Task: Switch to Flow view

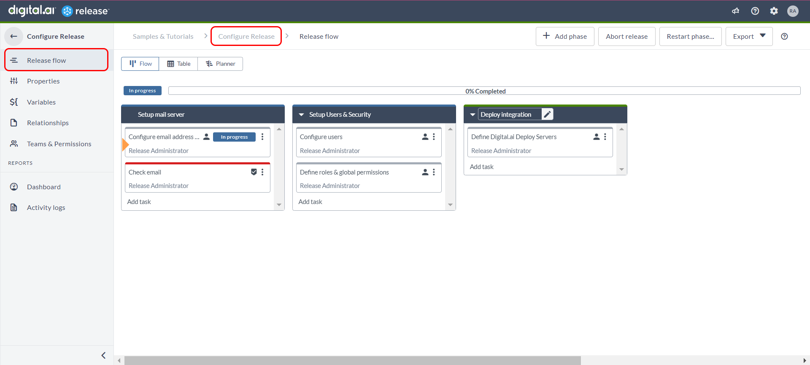Action: coord(140,64)
